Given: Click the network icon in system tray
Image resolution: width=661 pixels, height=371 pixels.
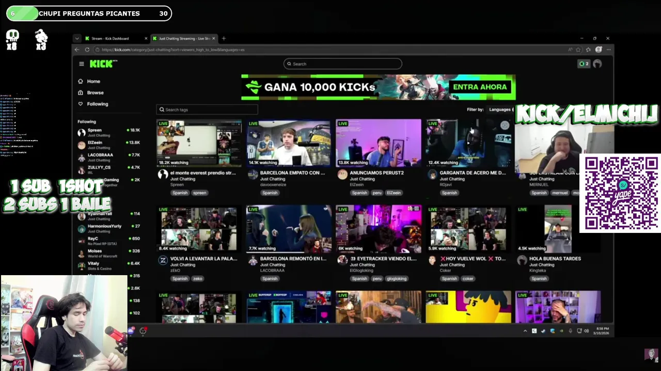Looking at the screenshot, I should point(579,331).
